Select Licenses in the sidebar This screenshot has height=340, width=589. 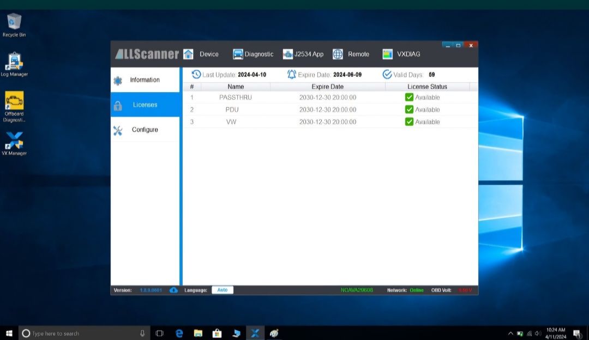click(145, 105)
